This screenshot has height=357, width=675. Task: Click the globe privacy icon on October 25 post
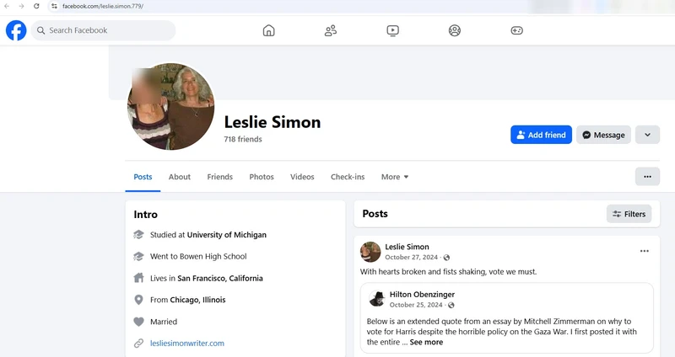[x=451, y=305]
